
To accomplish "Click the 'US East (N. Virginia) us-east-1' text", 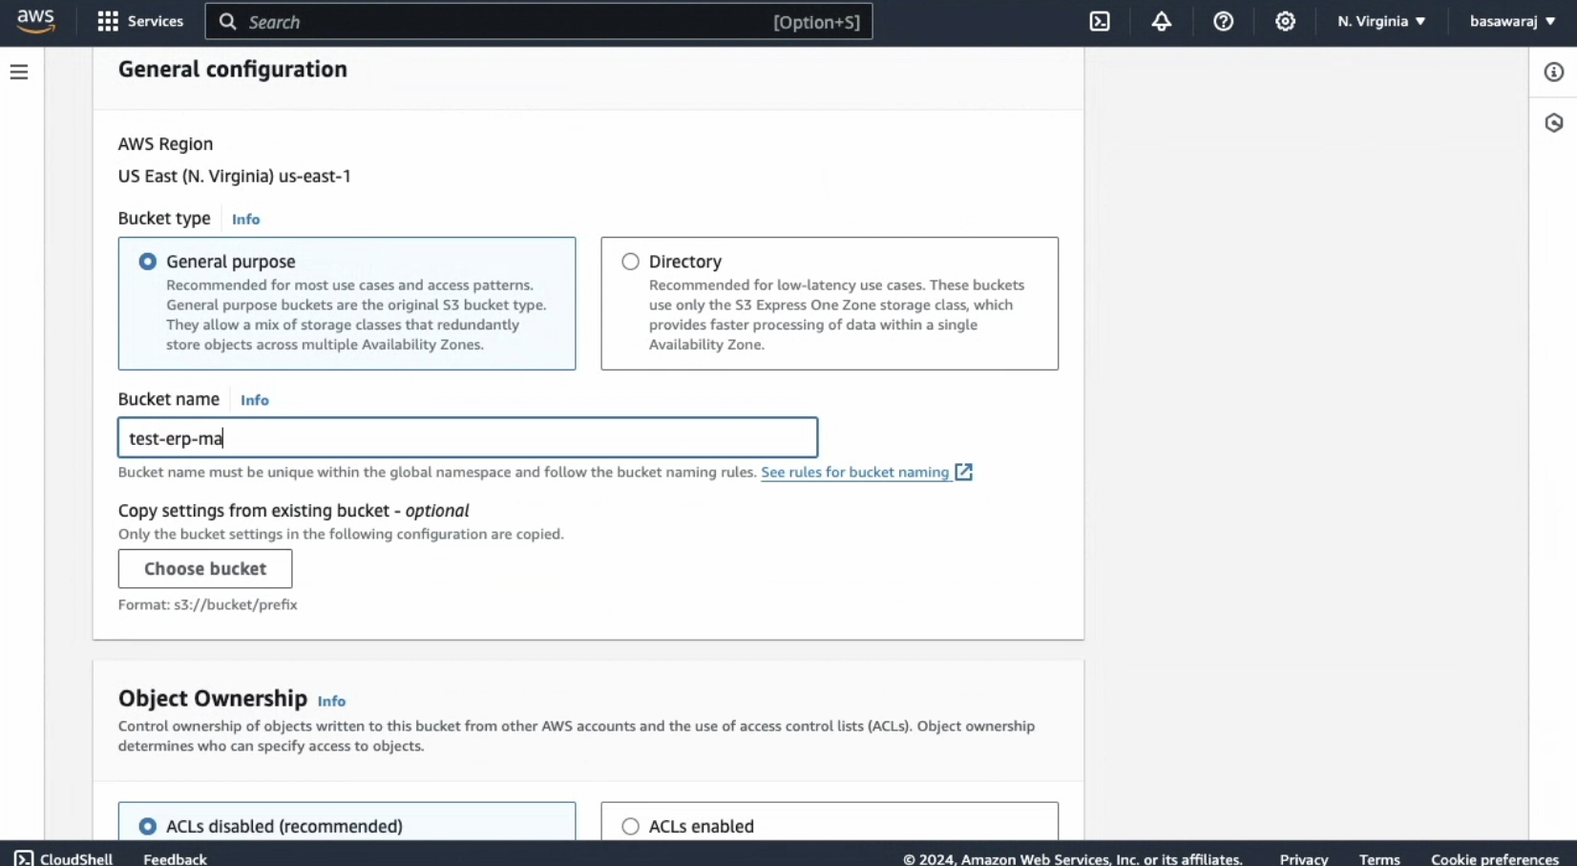I will (x=235, y=176).
